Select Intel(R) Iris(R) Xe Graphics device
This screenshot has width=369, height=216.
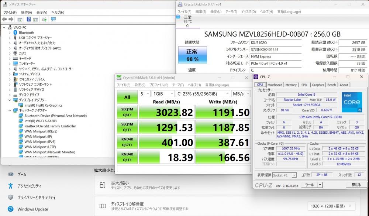43,105
